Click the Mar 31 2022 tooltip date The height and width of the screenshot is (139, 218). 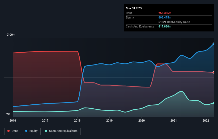point(134,8)
